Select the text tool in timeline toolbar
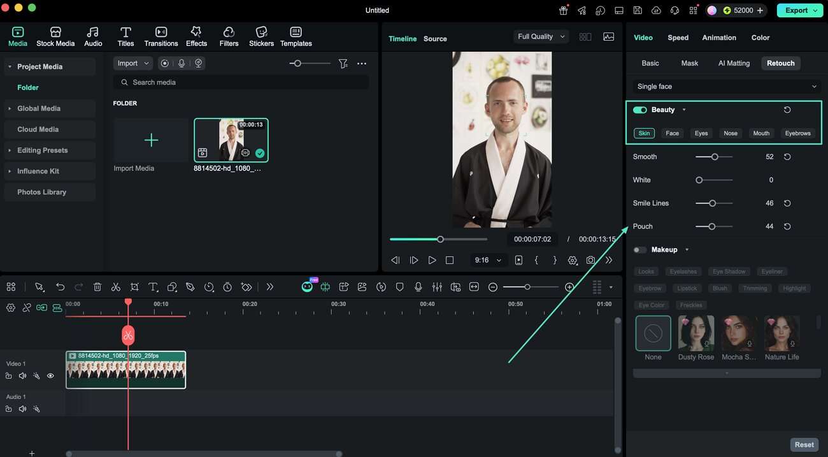Screen dimensions: 828x457 pos(153,287)
